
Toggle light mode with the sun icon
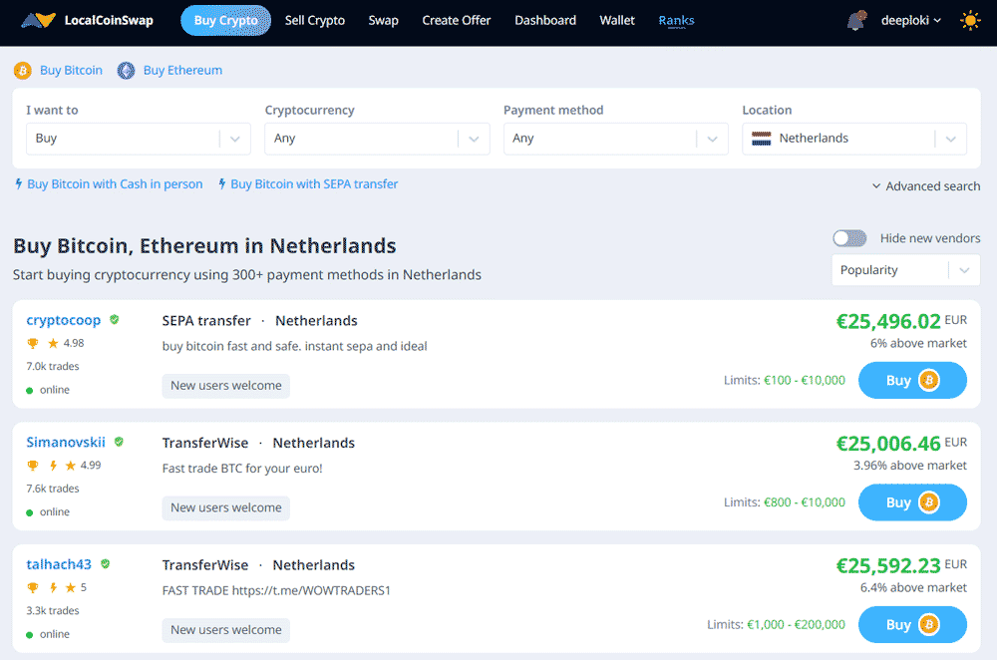coord(970,21)
